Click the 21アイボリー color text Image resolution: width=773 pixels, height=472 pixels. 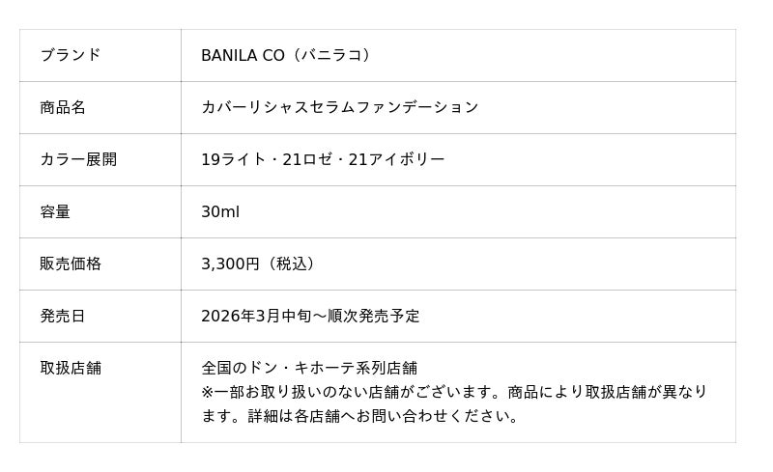(396, 159)
